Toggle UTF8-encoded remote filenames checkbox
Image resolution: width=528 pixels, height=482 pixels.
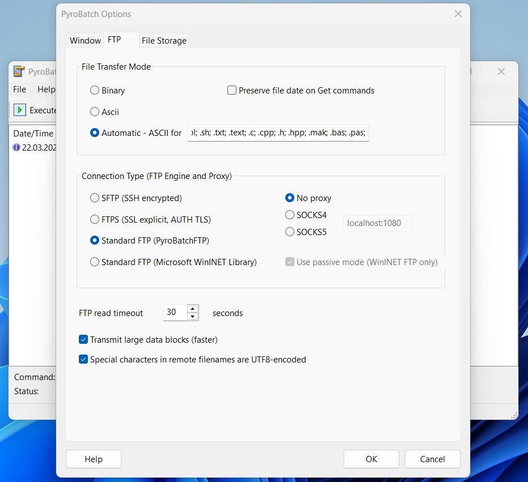coord(83,359)
